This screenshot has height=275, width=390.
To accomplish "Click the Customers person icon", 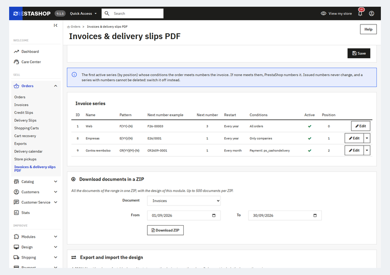I will (x=17, y=192).
